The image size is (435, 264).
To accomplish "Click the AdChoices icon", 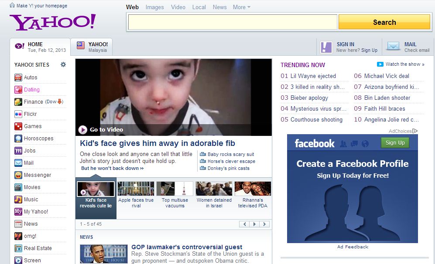I will click(x=415, y=131).
